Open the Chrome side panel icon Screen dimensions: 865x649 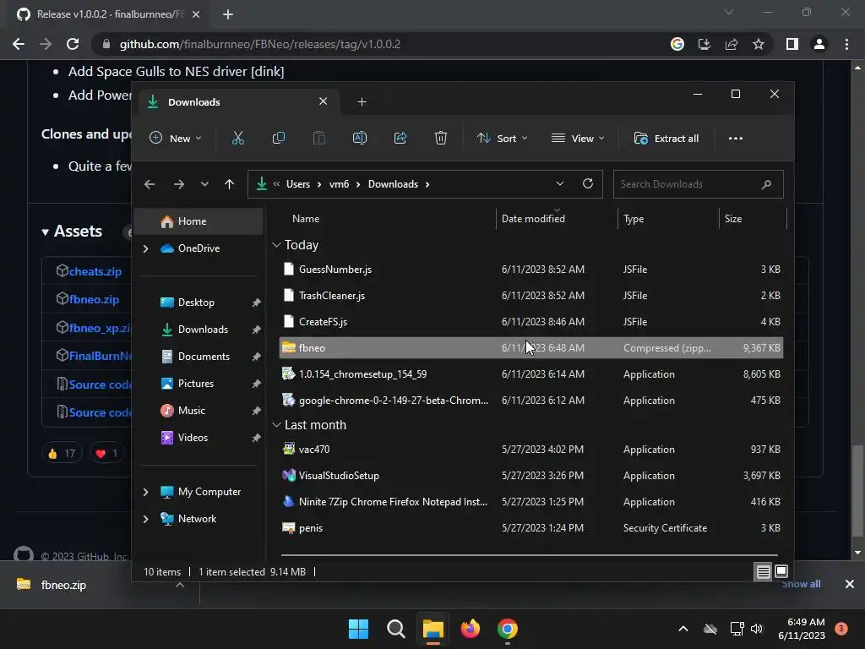pos(792,44)
